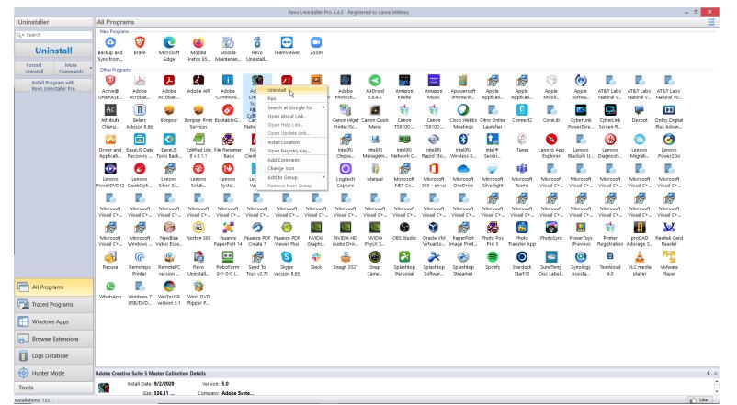This screenshot has width=737, height=405.
Task: Choose 'Install Location' from context menu
Action: [285, 142]
